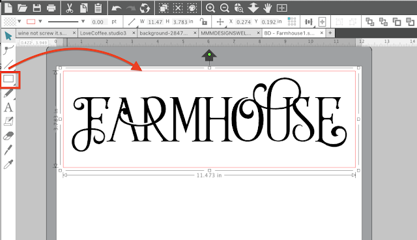Click the move position crosshair icon
This screenshot has width=417, height=240.
pos(220,22)
